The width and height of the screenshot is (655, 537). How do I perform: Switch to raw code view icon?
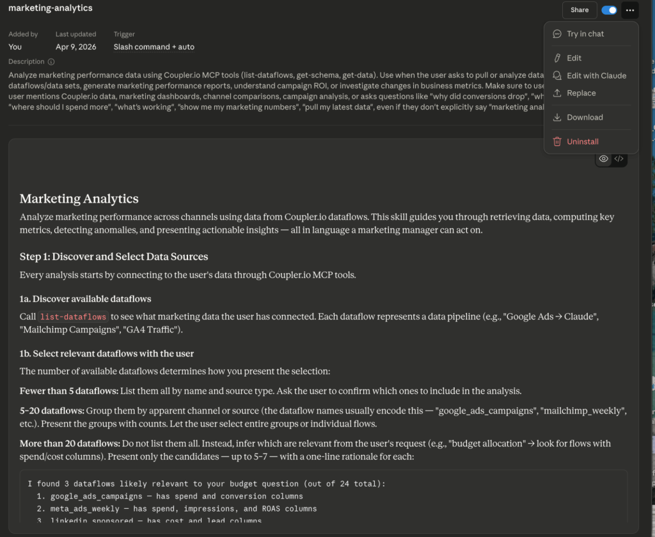[619, 159]
